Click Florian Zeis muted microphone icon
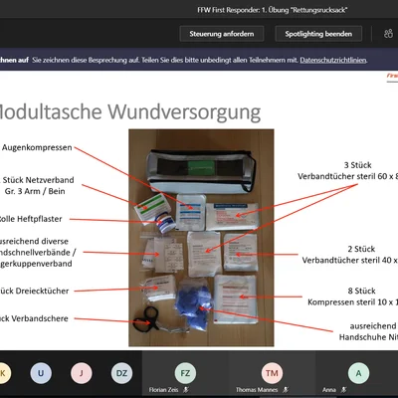 (x=186, y=390)
